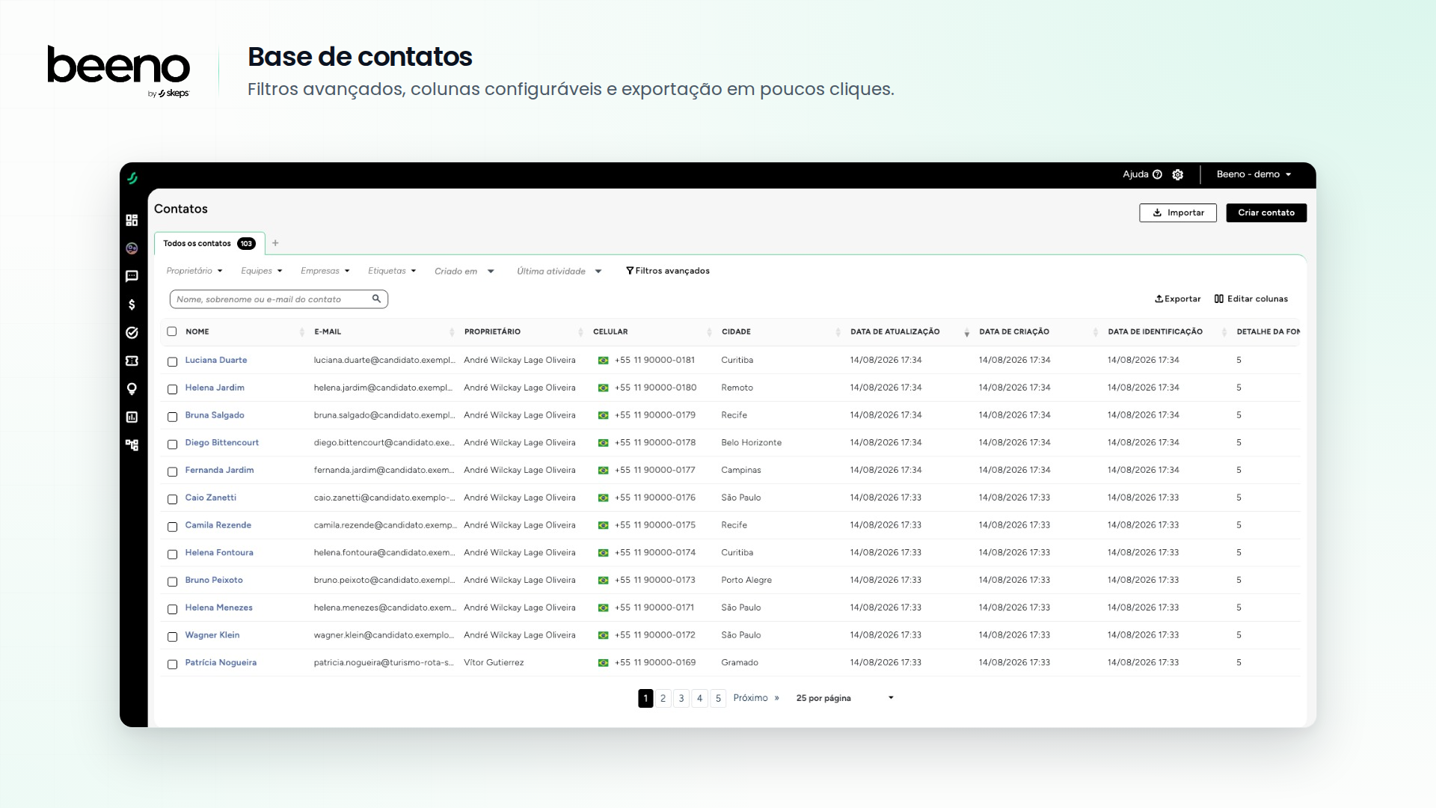Screen dimensions: 1436x808
Task: Click the green Skeps logo icon
Action: [132, 178]
